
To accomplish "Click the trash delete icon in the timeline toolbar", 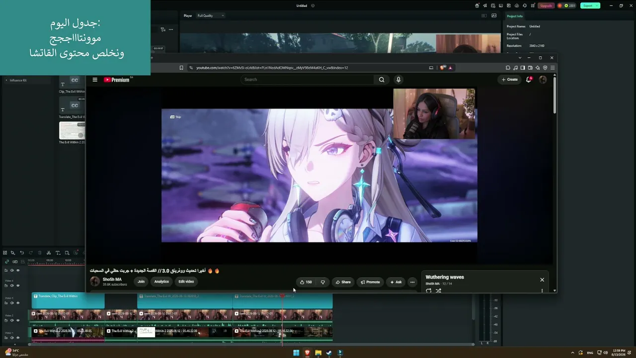I will [x=40, y=253].
